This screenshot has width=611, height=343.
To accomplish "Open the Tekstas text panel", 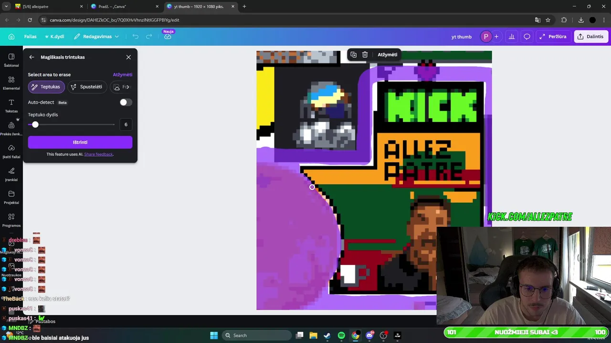I will point(11,106).
